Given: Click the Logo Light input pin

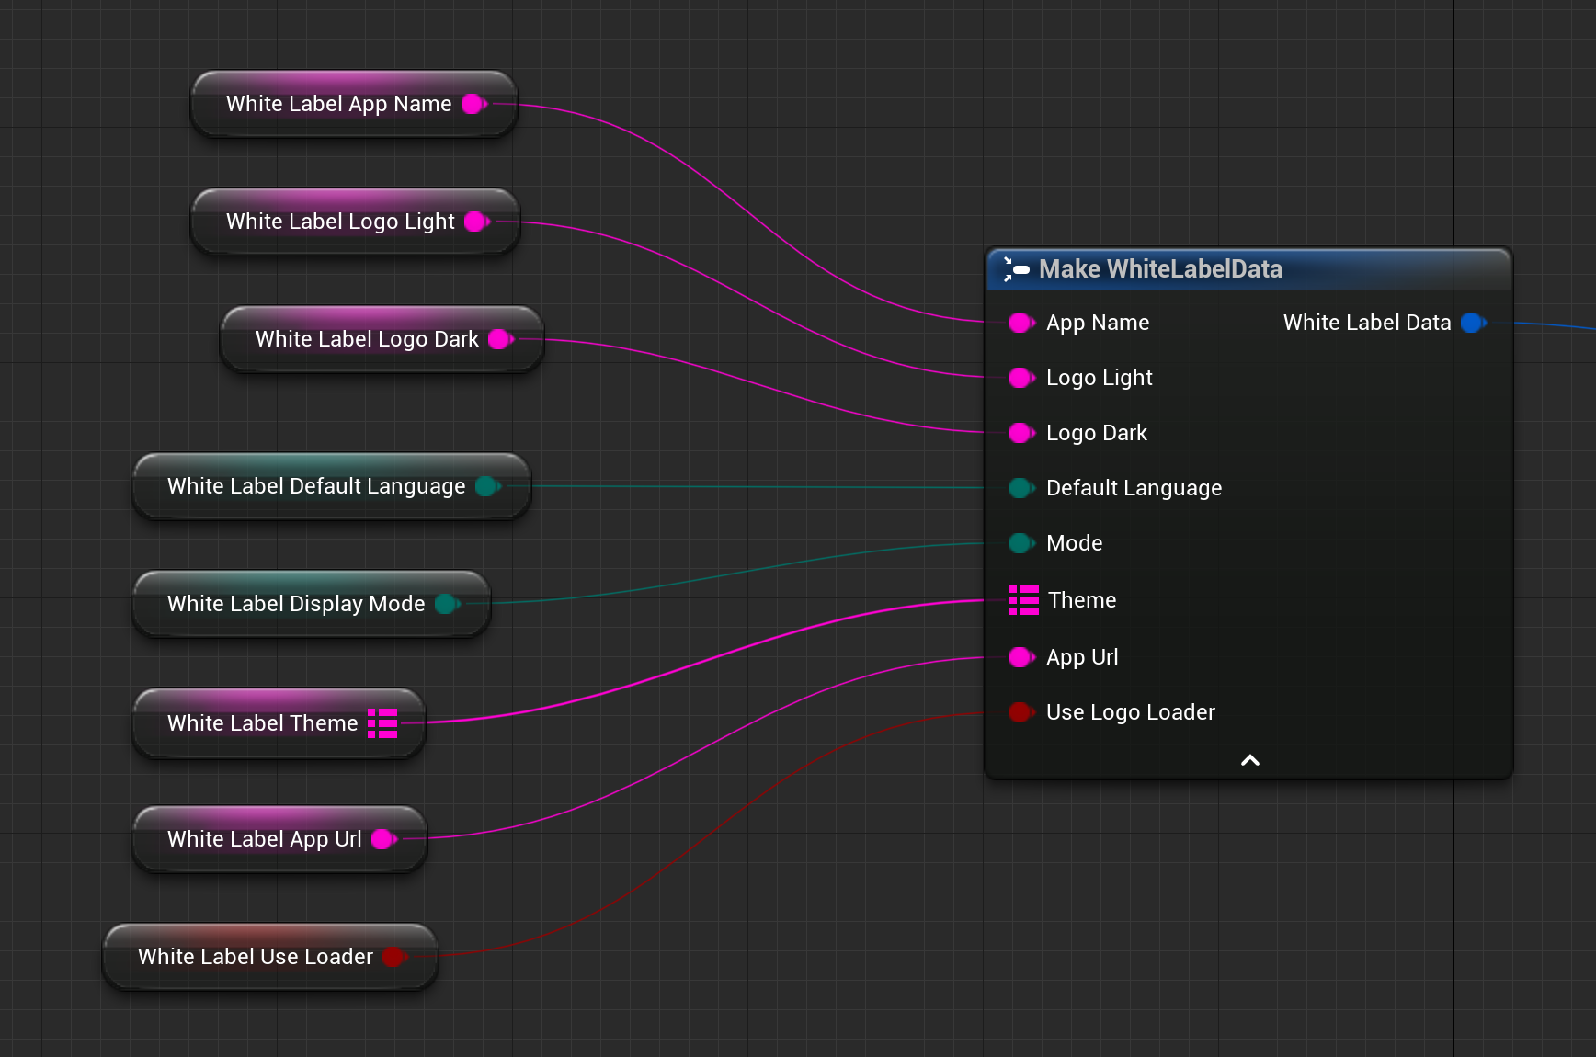Looking at the screenshot, I should (x=1020, y=378).
